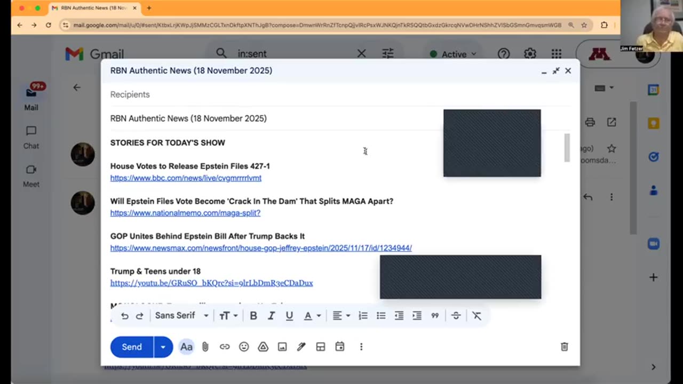
Task: Toggle bold formatting
Action: [x=253, y=316]
